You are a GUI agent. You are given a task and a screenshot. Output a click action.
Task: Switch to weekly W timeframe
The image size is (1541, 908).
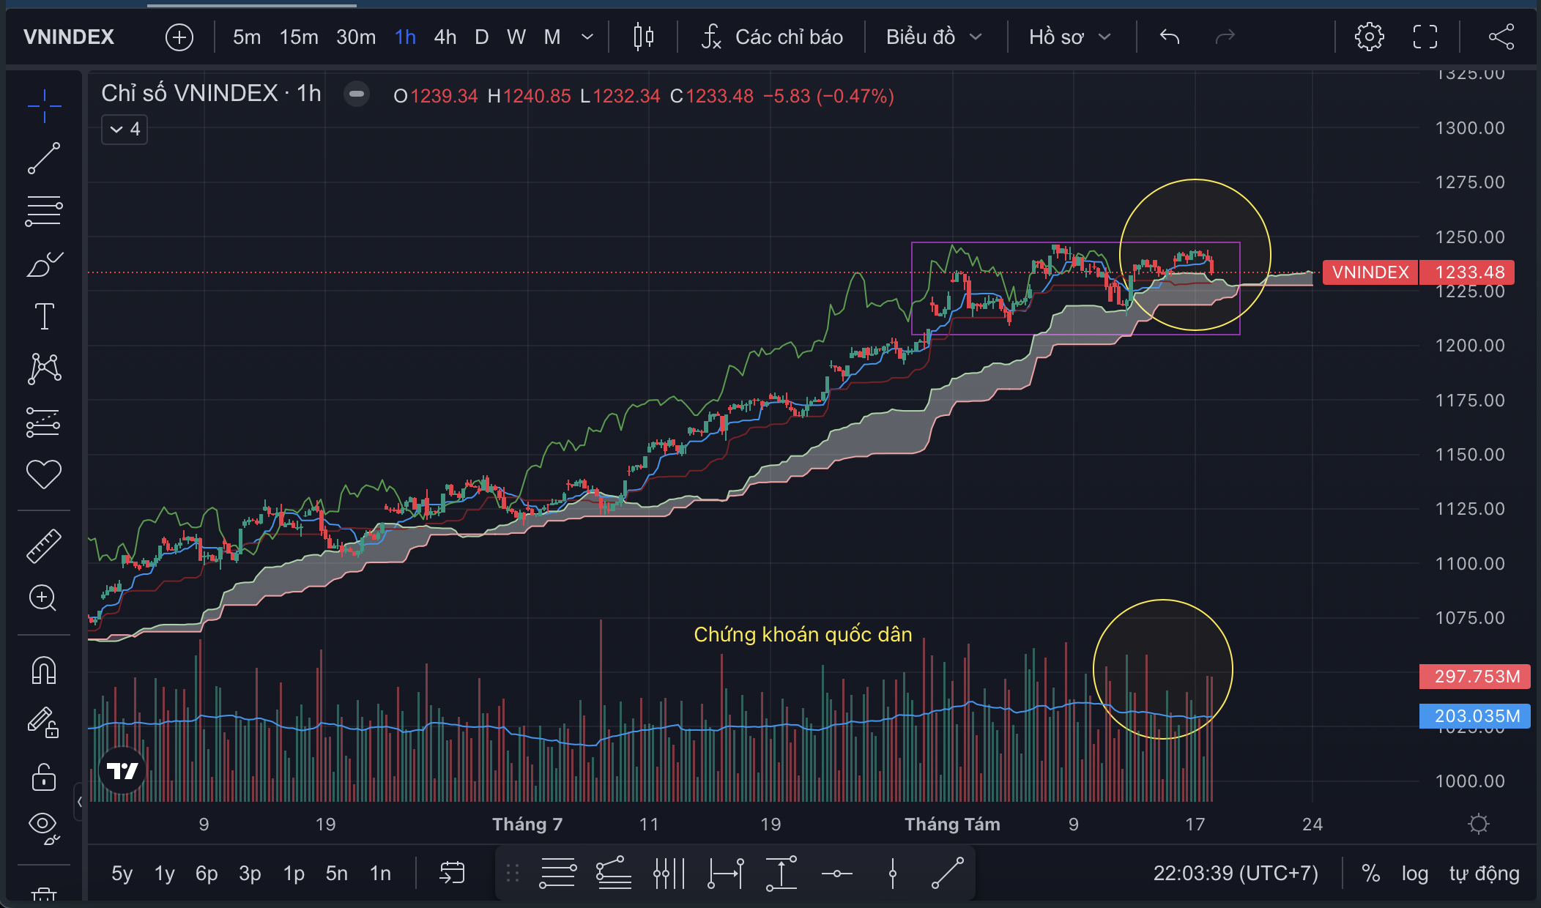[516, 37]
